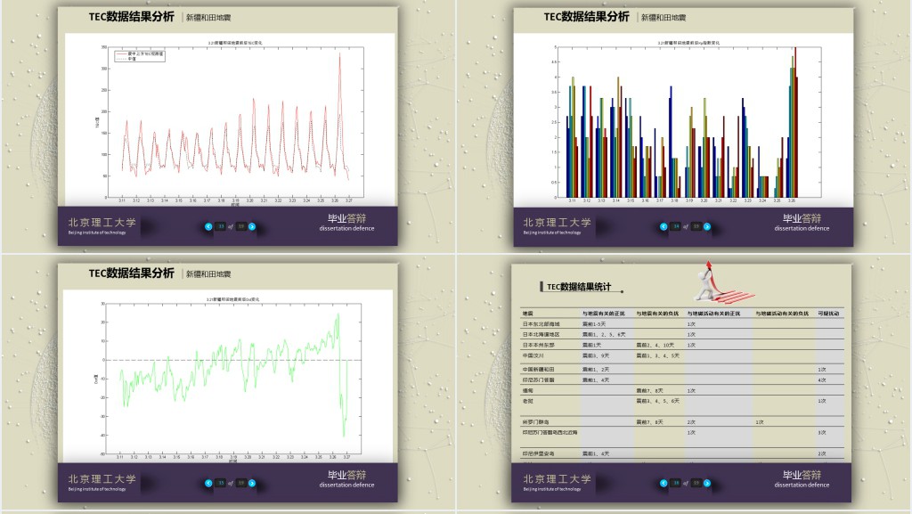This screenshot has height=514, width=912.
Task: Select current page number box on bar chart slide
Action: 675,226
